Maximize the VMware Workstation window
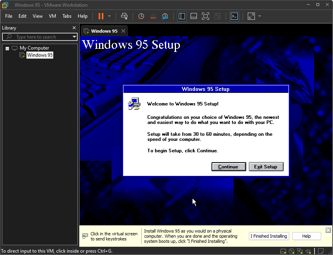Viewport: 333px width, 255px height. 318,5
